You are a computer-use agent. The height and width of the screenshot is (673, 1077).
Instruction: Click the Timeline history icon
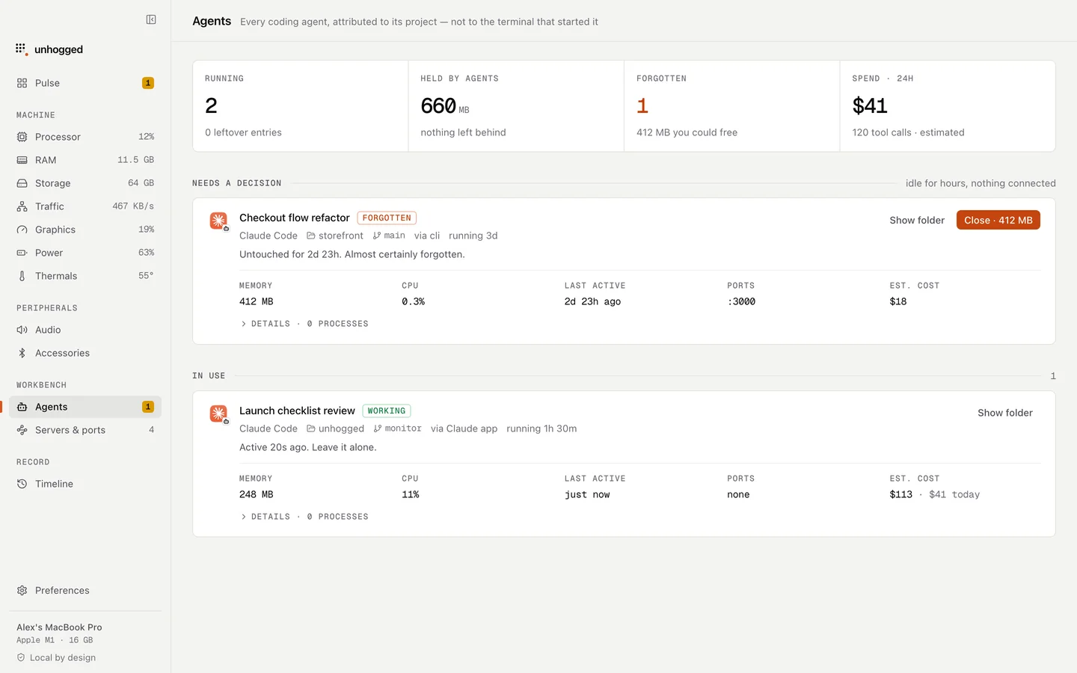point(22,484)
